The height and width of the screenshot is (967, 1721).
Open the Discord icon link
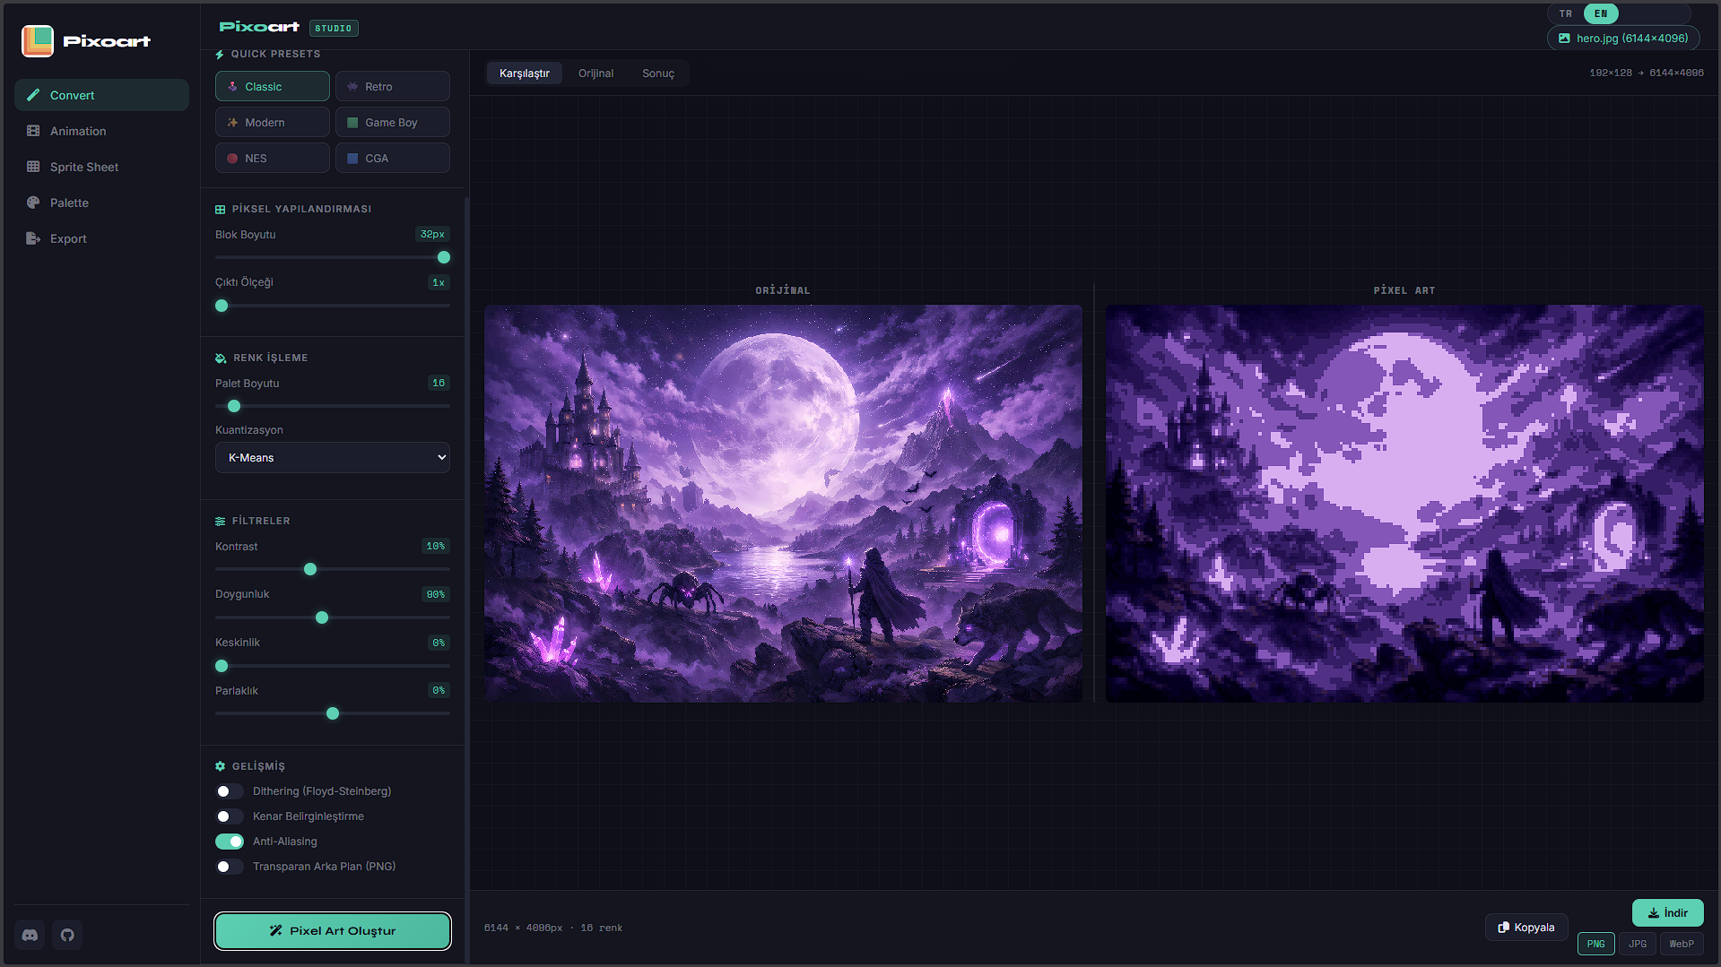(x=30, y=935)
